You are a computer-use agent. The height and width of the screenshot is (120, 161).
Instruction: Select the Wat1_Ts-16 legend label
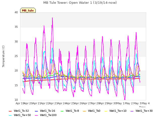pyautogui.click(x=48, y=111)
